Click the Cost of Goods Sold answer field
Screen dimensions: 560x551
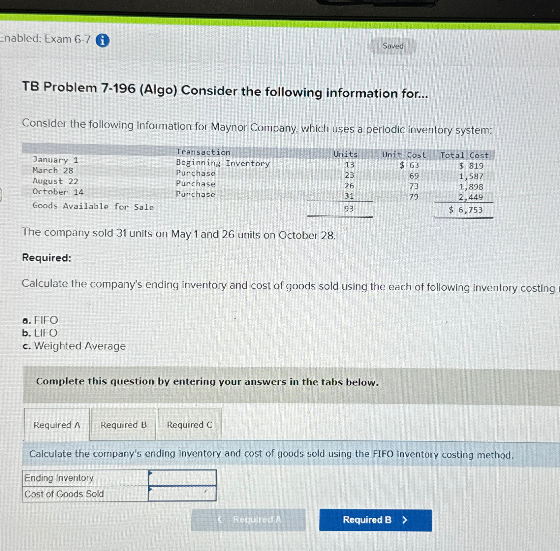click(x=182, y=494)
